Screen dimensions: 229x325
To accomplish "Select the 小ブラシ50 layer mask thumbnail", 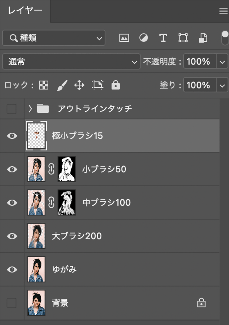I will click(67, 169).
